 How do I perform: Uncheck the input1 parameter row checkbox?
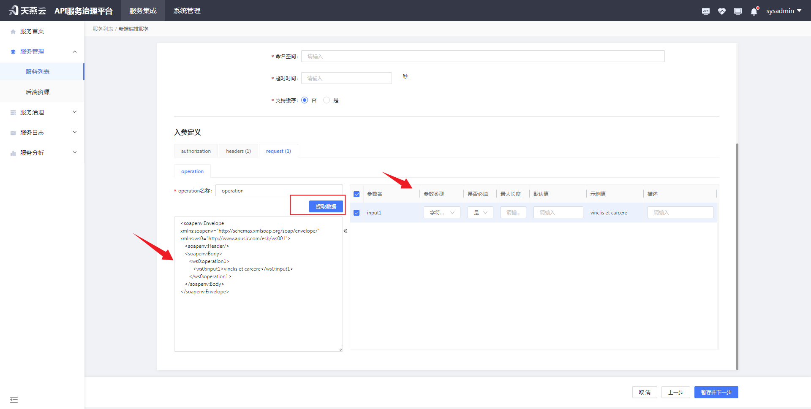(x=357, y=212)
